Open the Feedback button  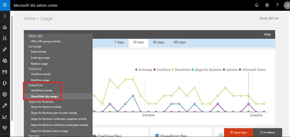(267, 132)
